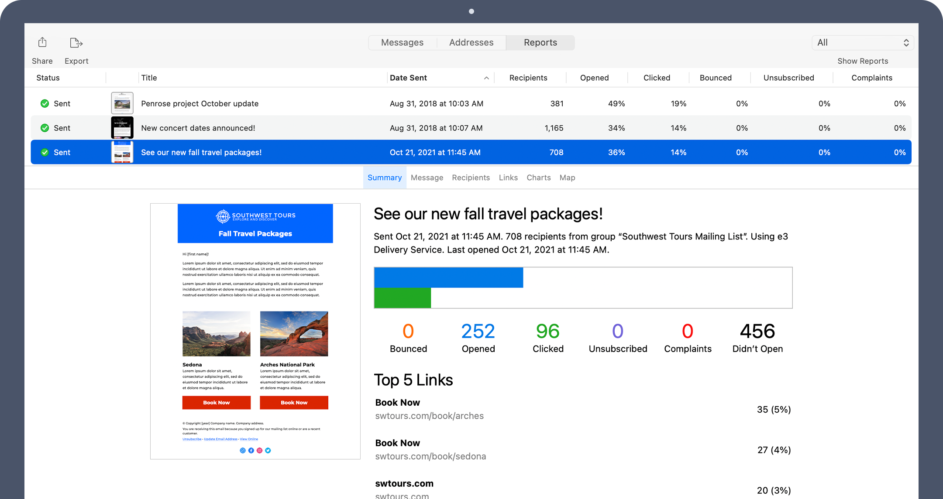943x499 pixels.
Task: Click the green sent status checkmark for Penrose project
Action: (44, 103)
